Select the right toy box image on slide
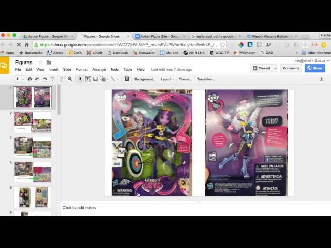The image size is (331, 248). tap(246, 143)
